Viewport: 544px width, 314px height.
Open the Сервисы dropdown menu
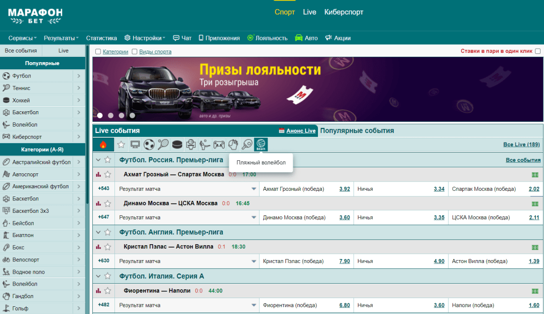[x=23, y=38]
